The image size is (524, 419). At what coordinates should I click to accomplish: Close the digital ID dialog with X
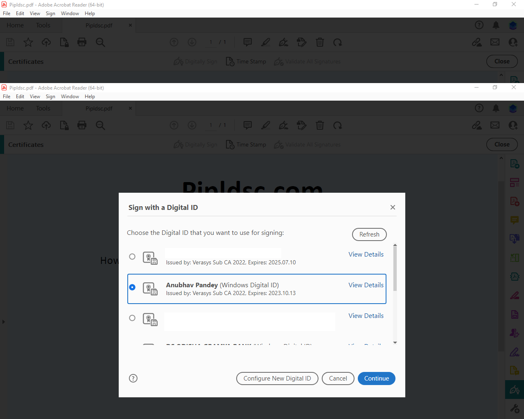393,207
